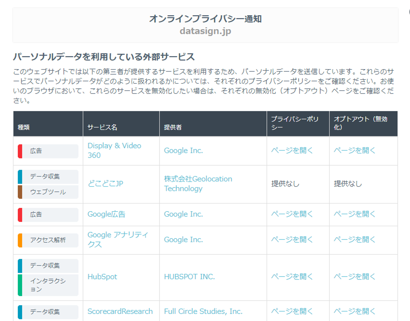Click the サービス名 column header
Image resolution: width=410 pixels, height=321 pixels.
pyautogui.click(x=102, y=127)
